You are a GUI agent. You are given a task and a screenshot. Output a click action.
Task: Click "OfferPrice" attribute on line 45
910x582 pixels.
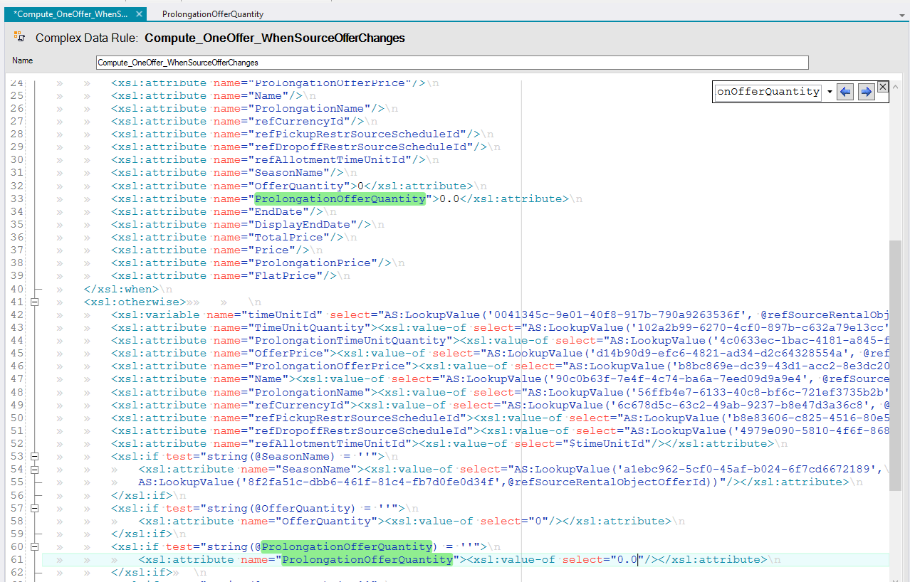pyautogui.click(x=288, y=353)
